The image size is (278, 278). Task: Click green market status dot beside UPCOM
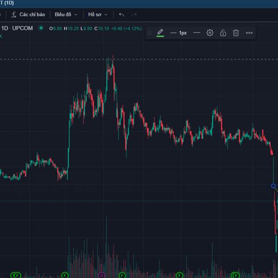click(x=41, y=28)
